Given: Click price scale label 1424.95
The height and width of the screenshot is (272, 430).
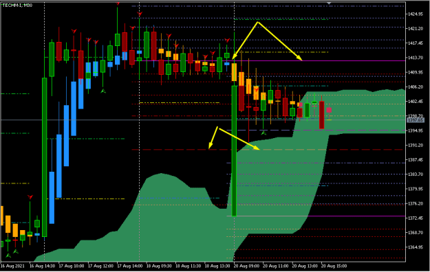Looking at the screenshot, I should pyautogui.click(x=416, y=14).
